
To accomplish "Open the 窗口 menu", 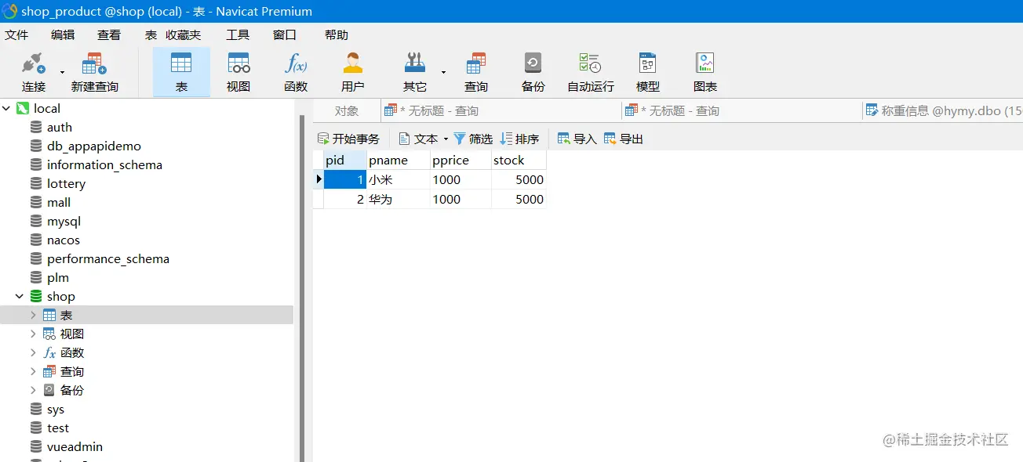I will click(285, 34).
